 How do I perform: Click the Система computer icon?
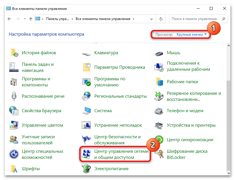tap(86, 111)
